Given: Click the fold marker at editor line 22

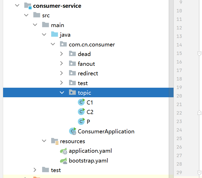Looking at the screenshot, I should 199,113.
